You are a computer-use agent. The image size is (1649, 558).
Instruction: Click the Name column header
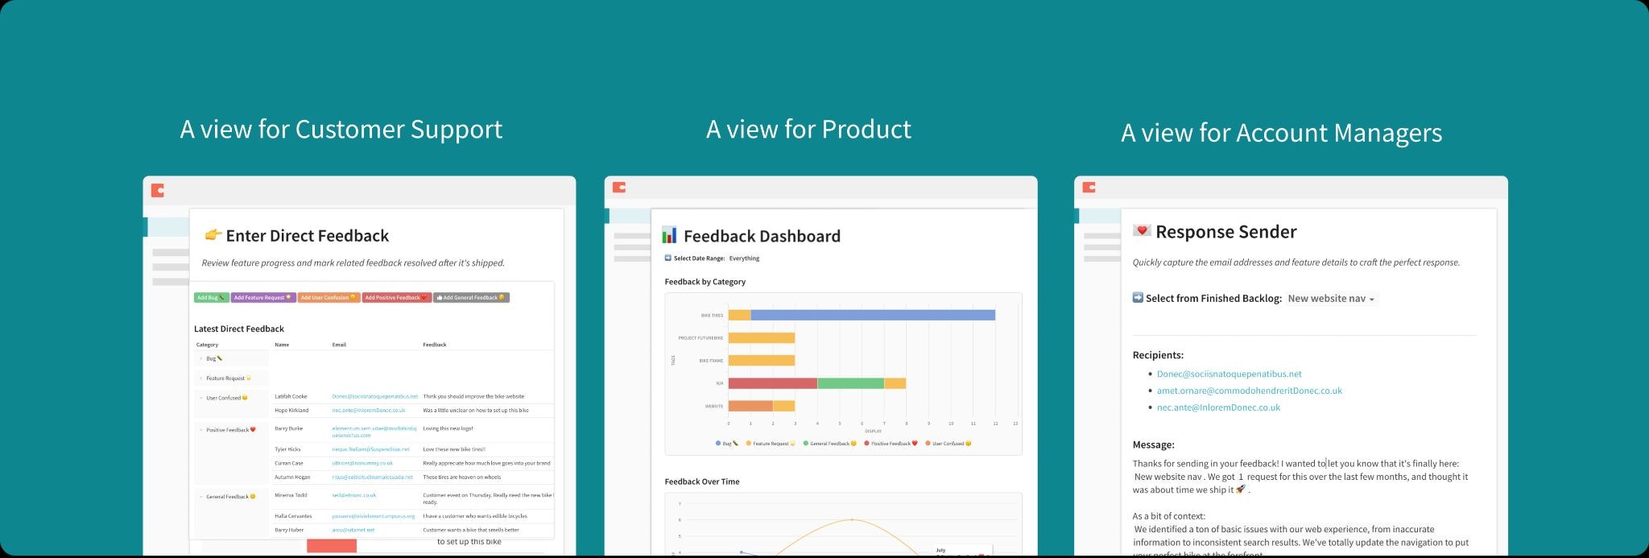point(282,345)
